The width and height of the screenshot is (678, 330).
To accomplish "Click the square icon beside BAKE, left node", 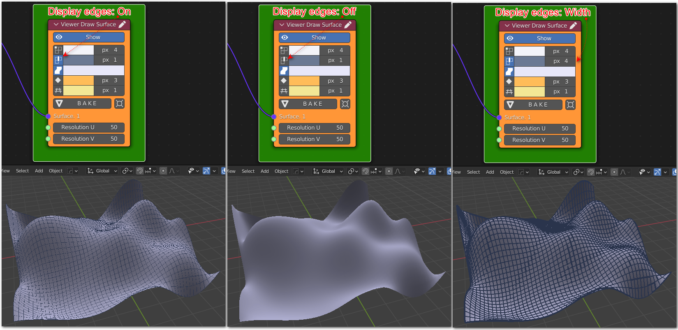I will [x=119, y=103].
